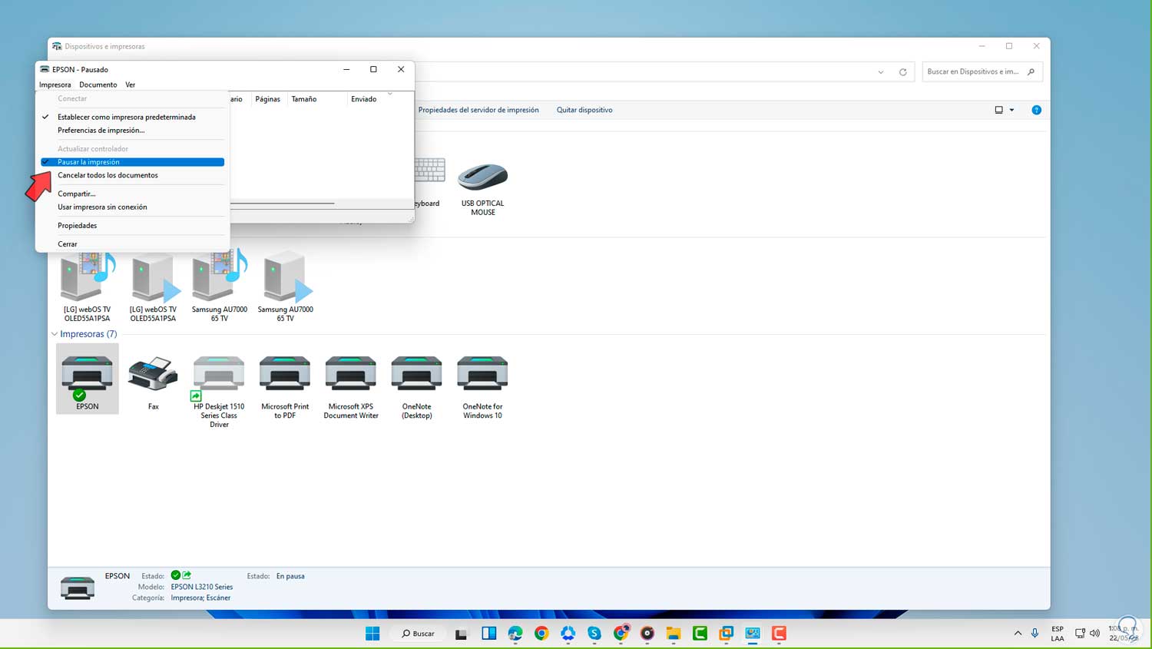Open the Impresora menu
The height and width of the screenshot is (649, 1152).
point(55,84)
